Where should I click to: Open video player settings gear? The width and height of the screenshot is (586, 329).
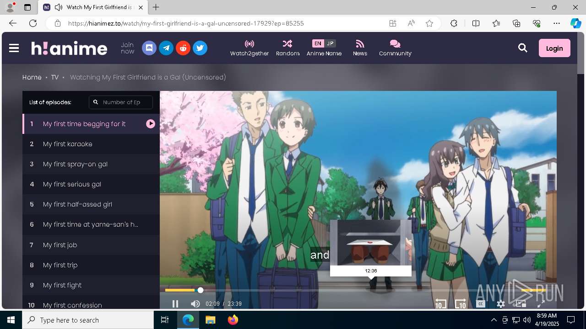[x=501, y=304]
